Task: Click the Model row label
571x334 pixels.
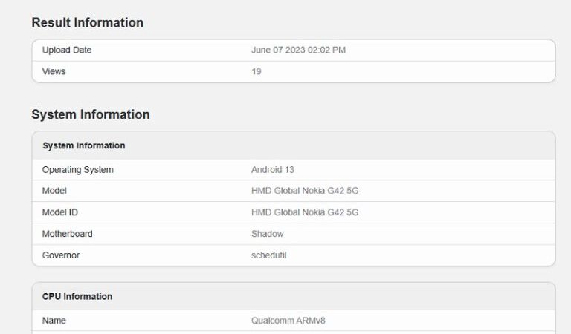Action: (54, 191)
